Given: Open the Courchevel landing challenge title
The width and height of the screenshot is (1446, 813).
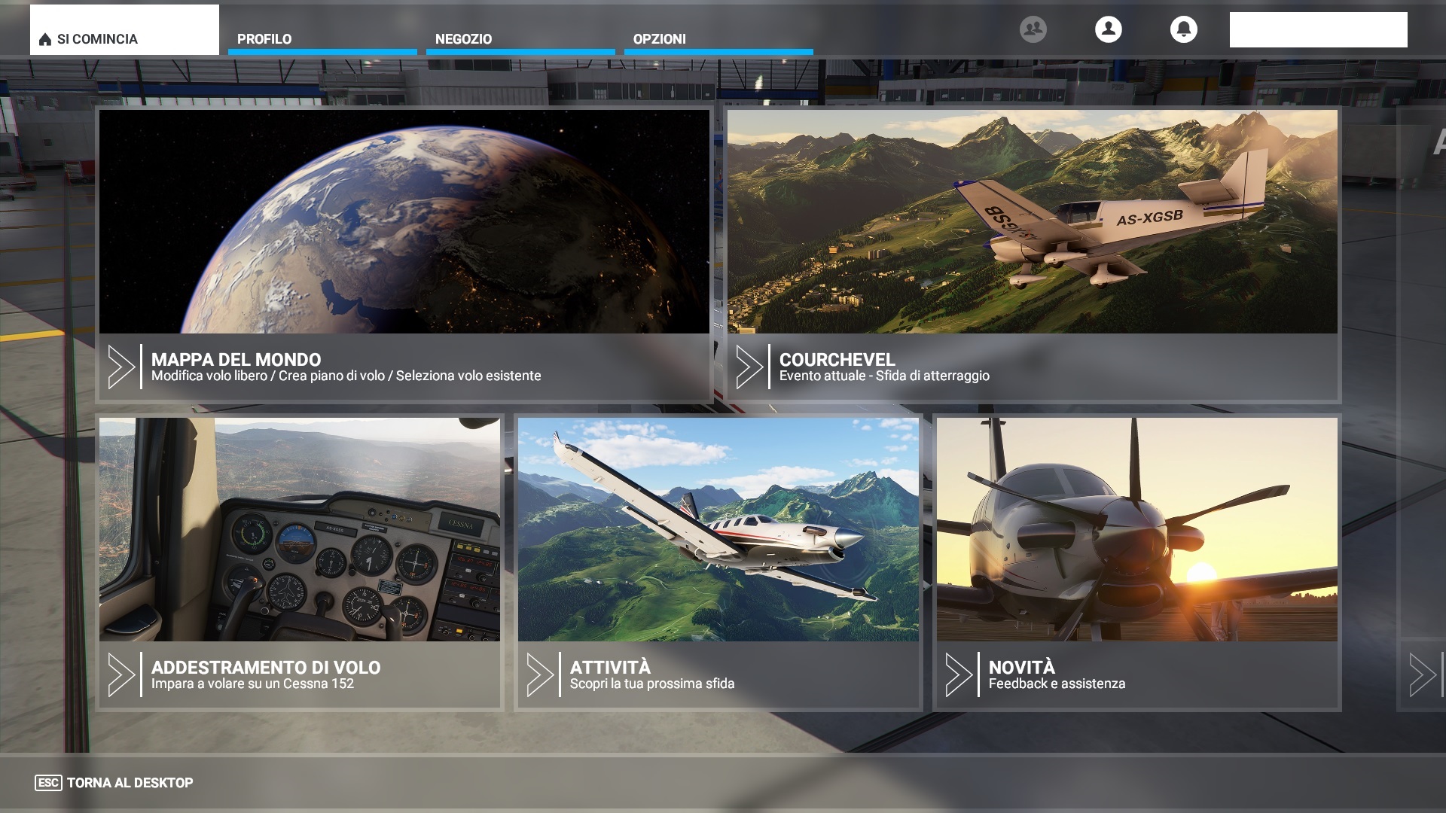Looking at the screenshot, I should [x=837, y=360].
